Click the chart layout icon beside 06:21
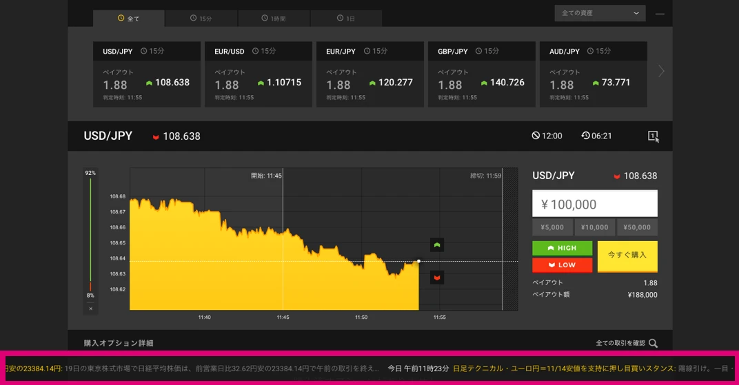The image size is (739, 385). click(x=653, y=136)
